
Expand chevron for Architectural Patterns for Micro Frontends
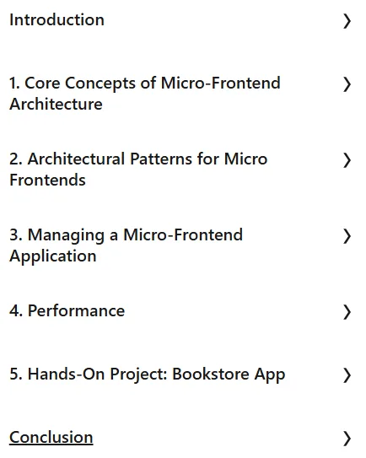pos(347,160)
